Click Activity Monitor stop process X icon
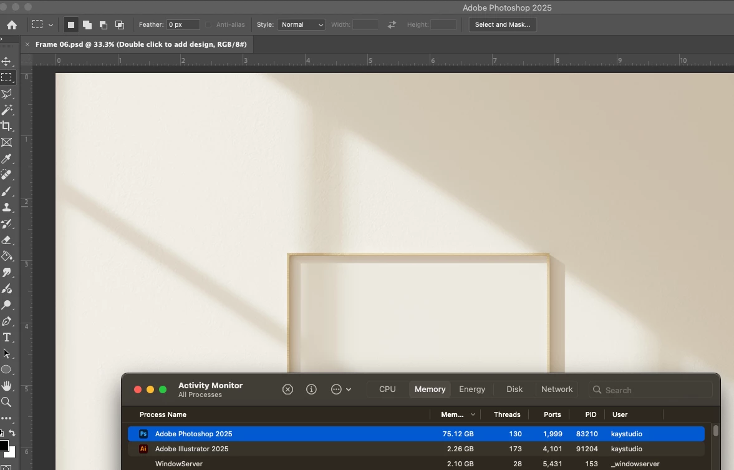This screenshot has width=734, height=470. click(288, 389)
